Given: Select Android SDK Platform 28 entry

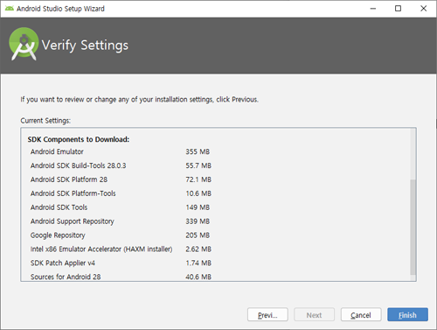Looking at the screenshot, I should tap(69, 179).
